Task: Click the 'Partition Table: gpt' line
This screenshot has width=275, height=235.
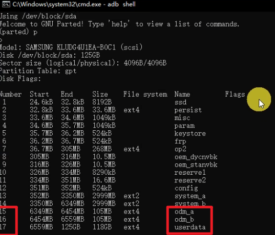Action: [x=38, y=71]
